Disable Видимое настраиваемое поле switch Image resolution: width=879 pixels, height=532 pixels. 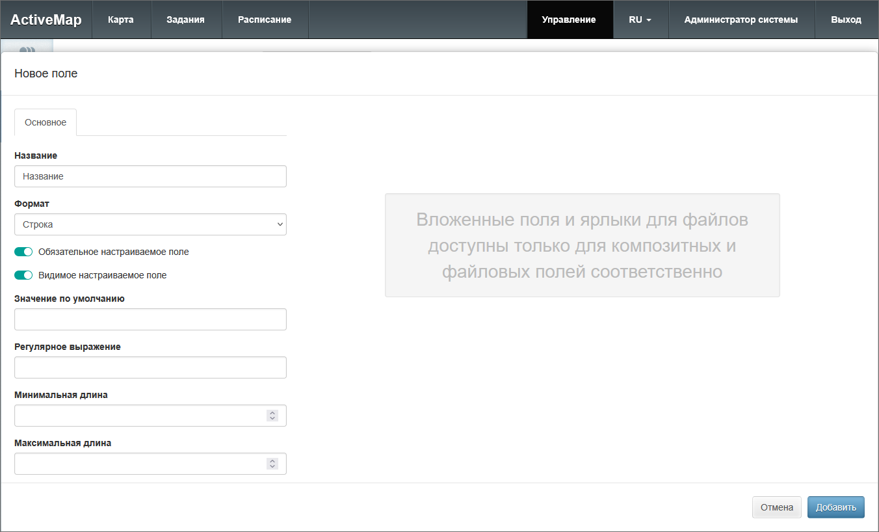(x=23, y=275)
